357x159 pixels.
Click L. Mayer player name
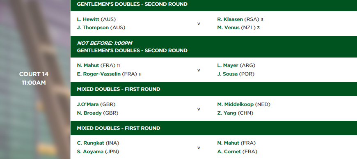[x=227, y=65]
